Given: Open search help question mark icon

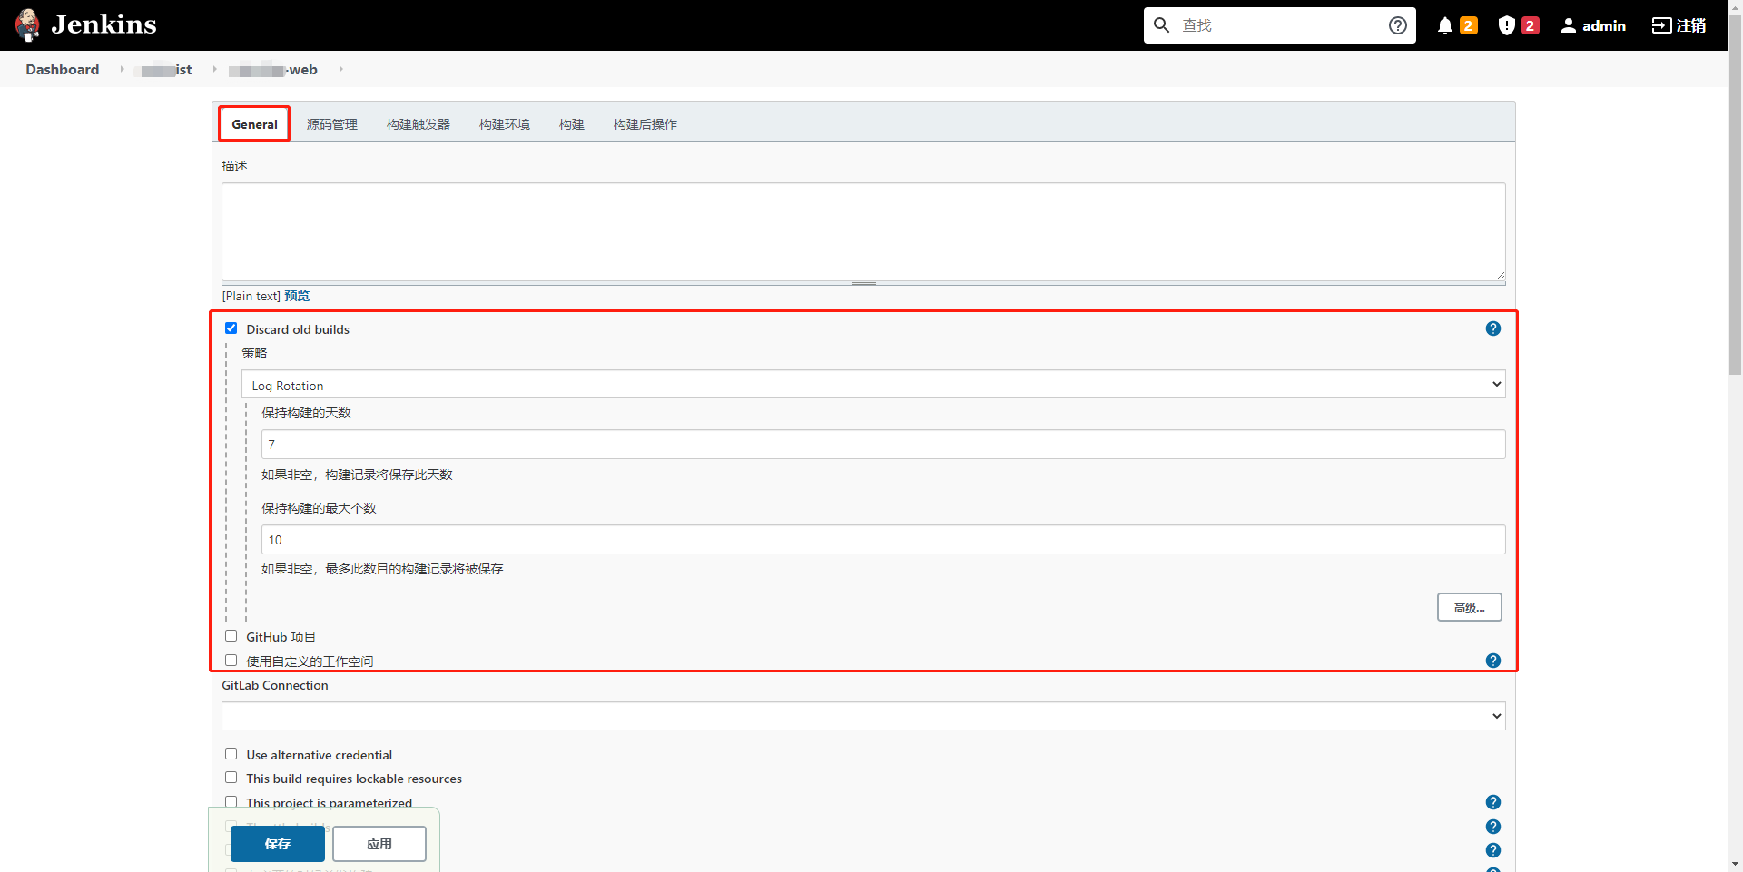Looking at the screenshot, I should click(1398, 25).
